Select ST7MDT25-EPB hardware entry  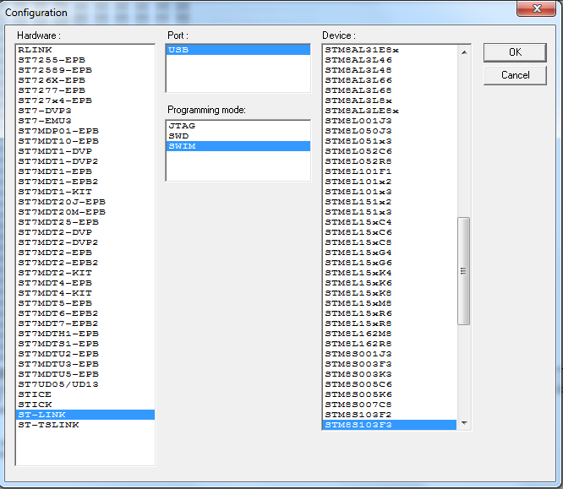click(x=85, y=222)
